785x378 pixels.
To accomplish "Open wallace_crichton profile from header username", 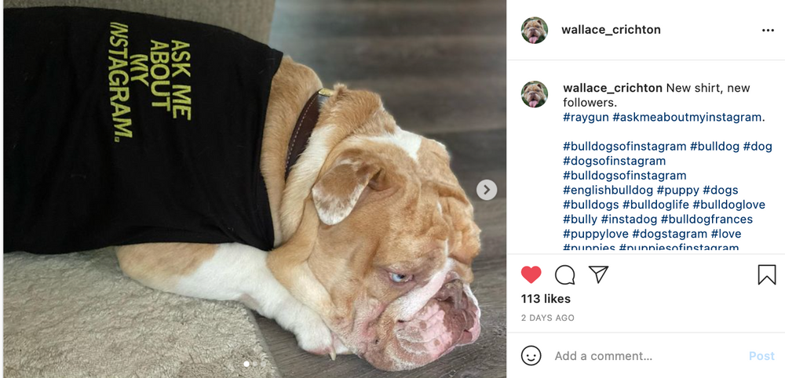I will (x=611, y=30).
